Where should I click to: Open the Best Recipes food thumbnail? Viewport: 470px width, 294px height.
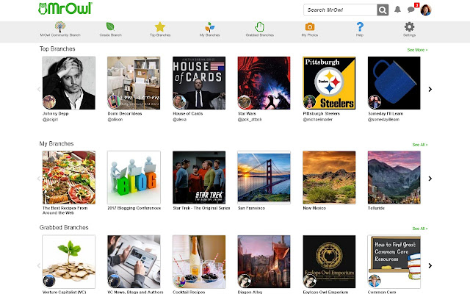(68, 178)
